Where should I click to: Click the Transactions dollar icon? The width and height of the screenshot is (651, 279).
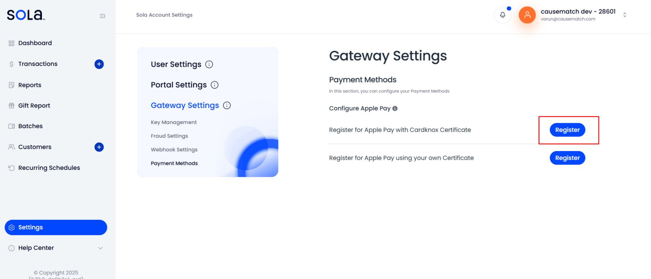11,64
